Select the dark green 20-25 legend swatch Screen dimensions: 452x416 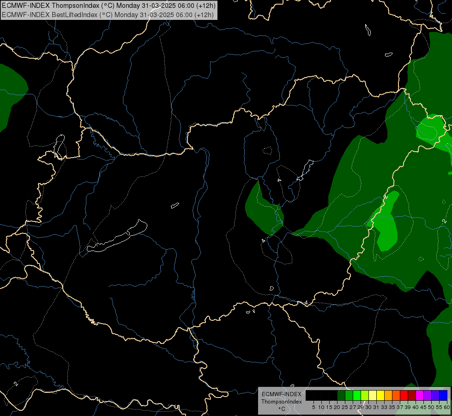coord(341,395)
